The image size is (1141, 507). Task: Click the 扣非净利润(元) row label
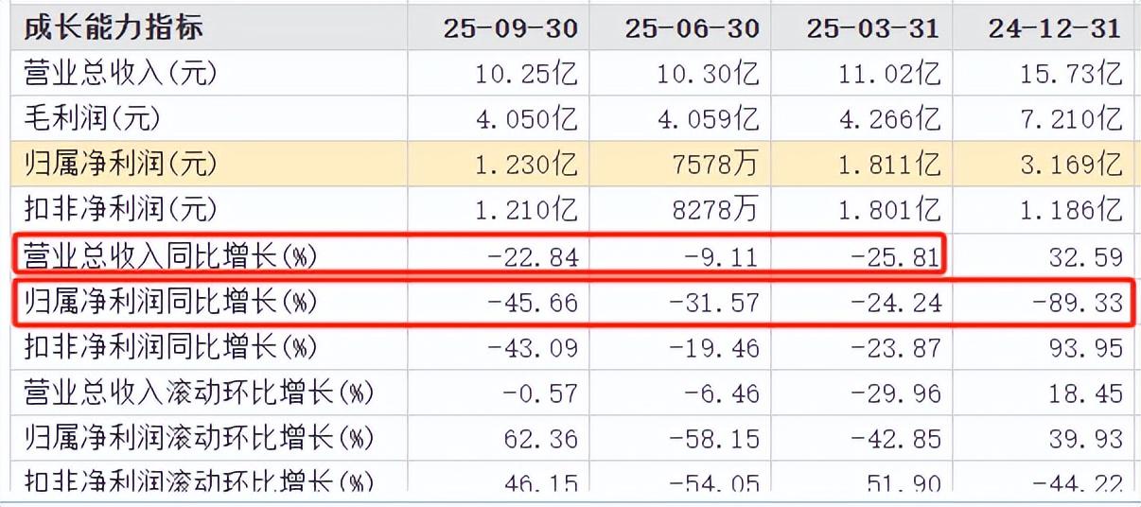click(x=121, y=209)
